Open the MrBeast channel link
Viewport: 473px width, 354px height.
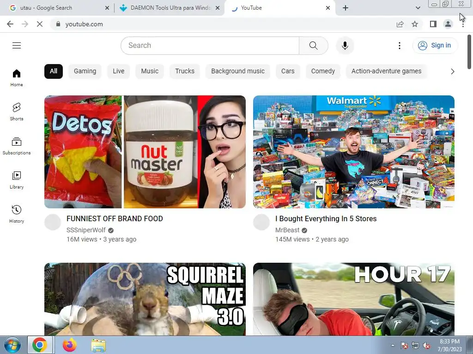287,230
